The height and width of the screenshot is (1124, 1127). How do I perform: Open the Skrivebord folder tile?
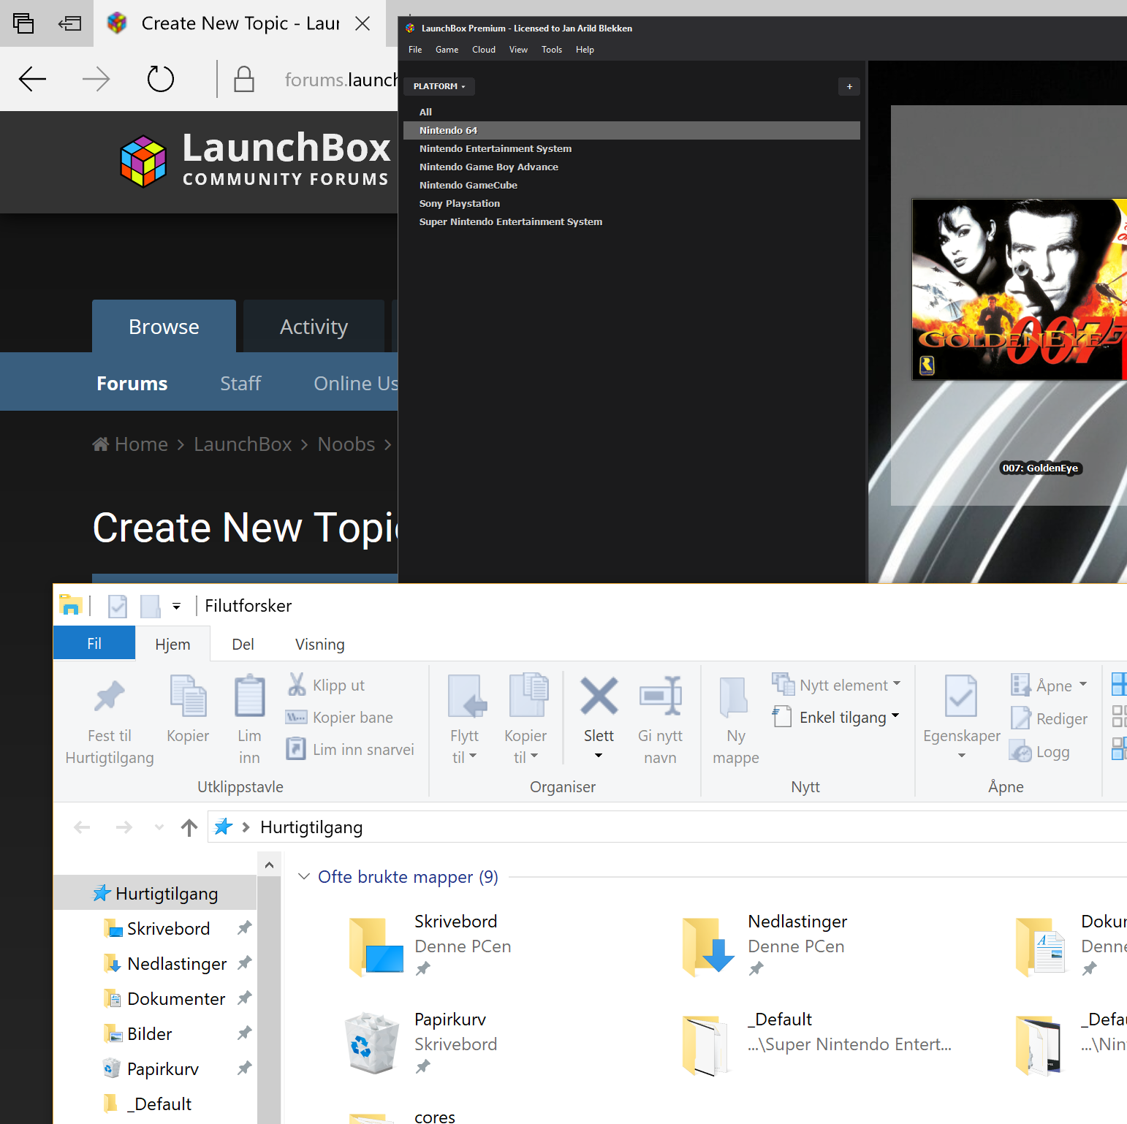(x=430, y=946)
